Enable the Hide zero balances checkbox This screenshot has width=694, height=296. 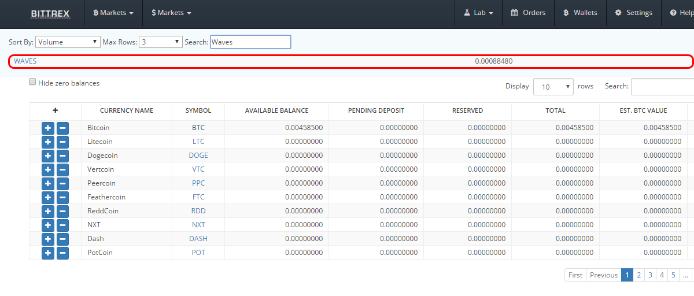(33, 82)
